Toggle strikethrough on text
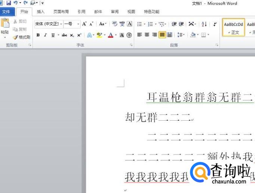This screenshot has width=255, height=193. click(64, 35)
